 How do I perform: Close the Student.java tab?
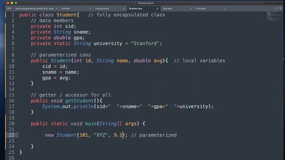point(157,8)
